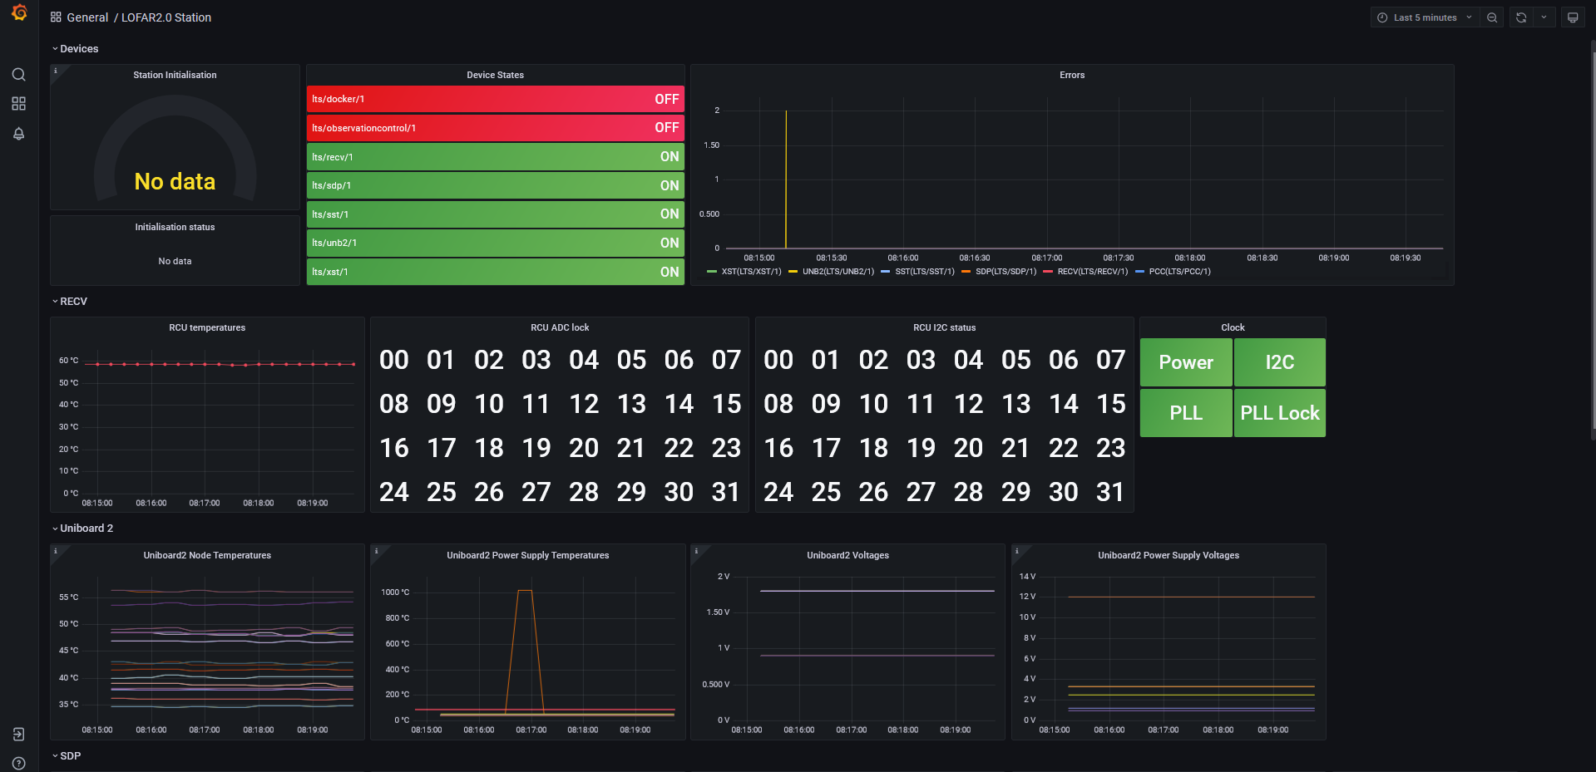This screenshot has height=772, width=1596.
Task: Open the Help question mark icon
Action: [18, 763]
